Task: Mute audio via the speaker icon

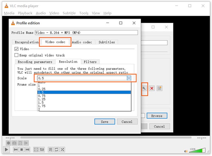Action: 186,151
